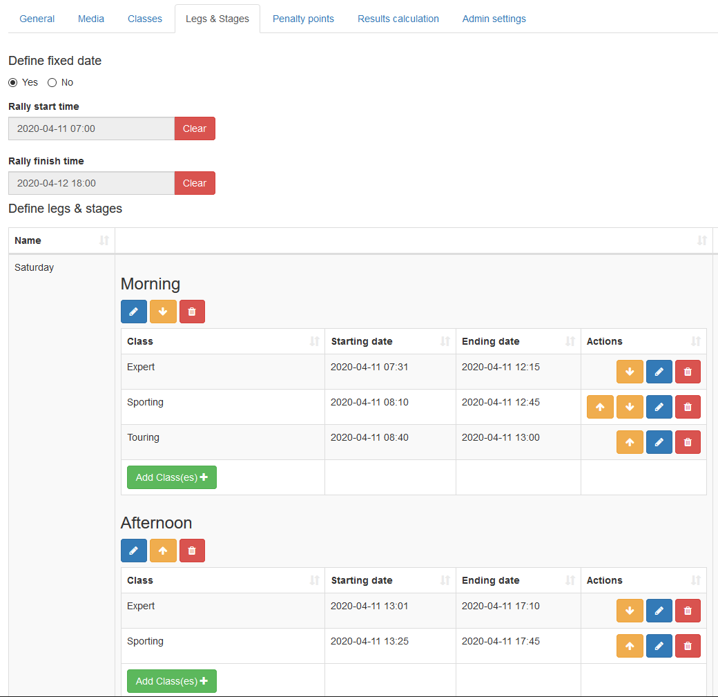The height and width of the screenshot is (697, 718).
Task: Add Class(es) to Afternoon stage
Action: pos(172,681)
